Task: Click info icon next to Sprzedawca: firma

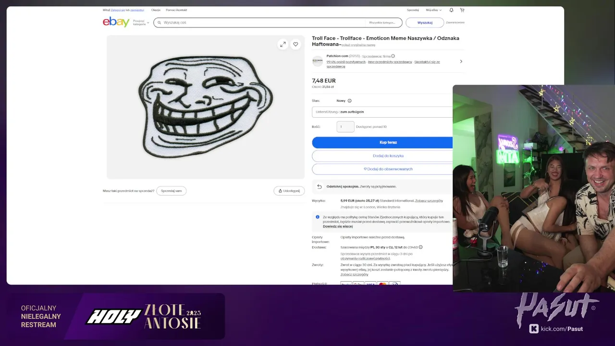Action: tap(393, 56)
